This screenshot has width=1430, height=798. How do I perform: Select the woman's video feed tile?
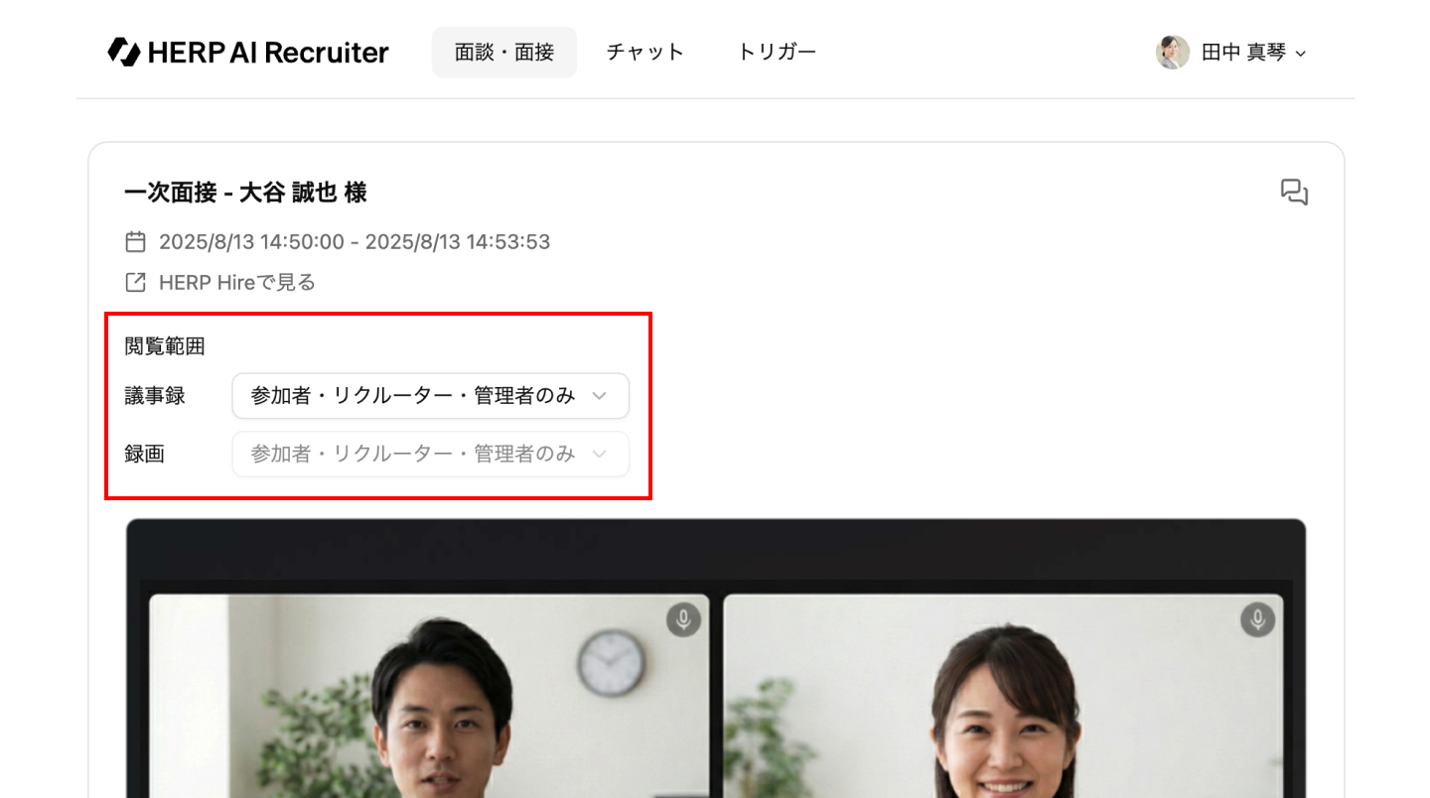1003,696
